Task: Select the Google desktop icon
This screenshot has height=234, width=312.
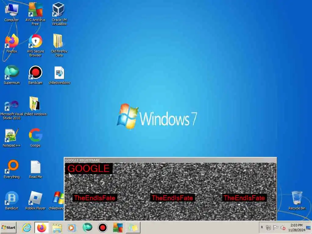Action: click(35, 138)
